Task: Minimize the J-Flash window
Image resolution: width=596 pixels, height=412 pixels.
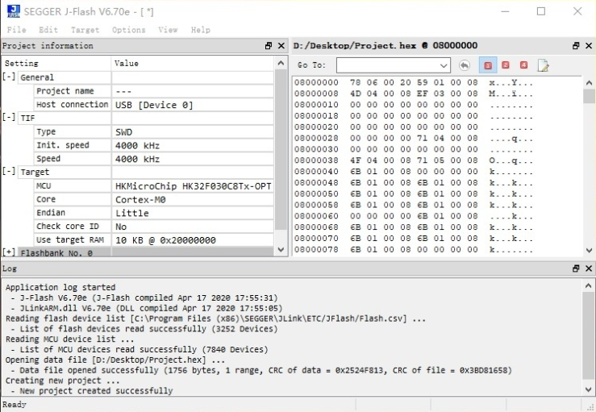Action: pos(505,11)
